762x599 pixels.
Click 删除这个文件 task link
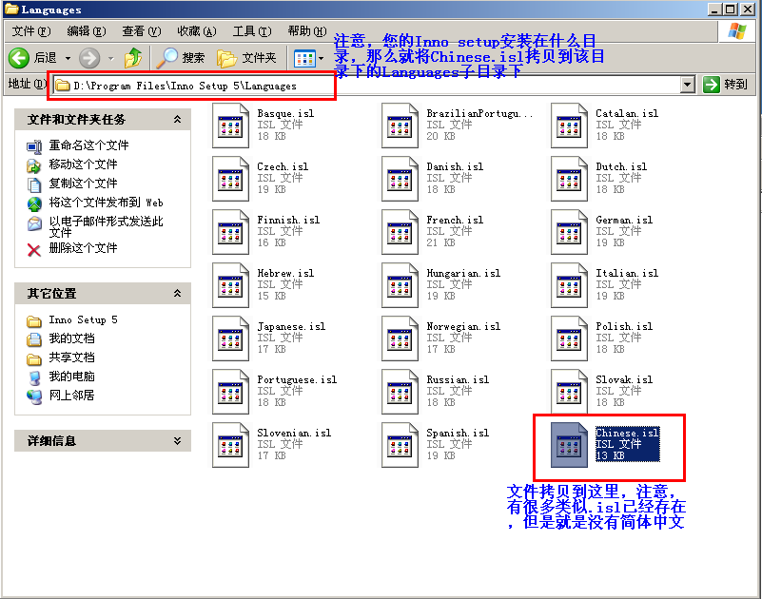[x=83, y=248]
